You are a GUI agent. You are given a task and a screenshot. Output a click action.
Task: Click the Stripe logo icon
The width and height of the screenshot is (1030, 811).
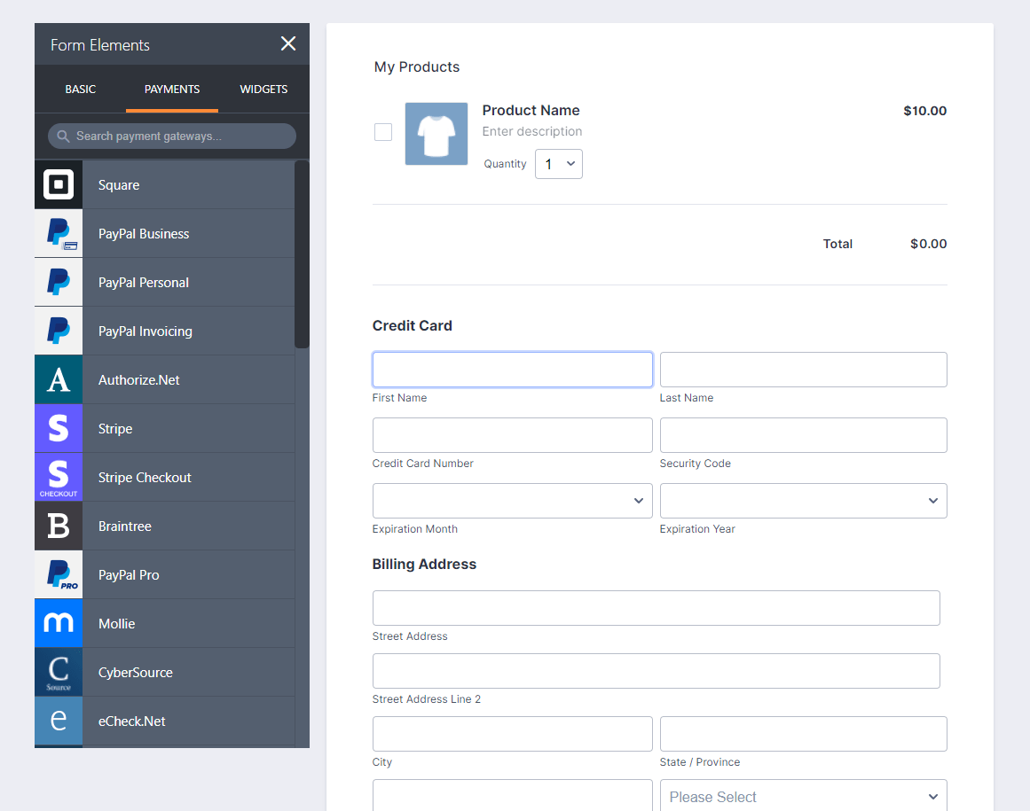point(59,429)
